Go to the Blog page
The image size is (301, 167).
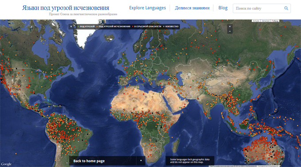coord(223,8)
